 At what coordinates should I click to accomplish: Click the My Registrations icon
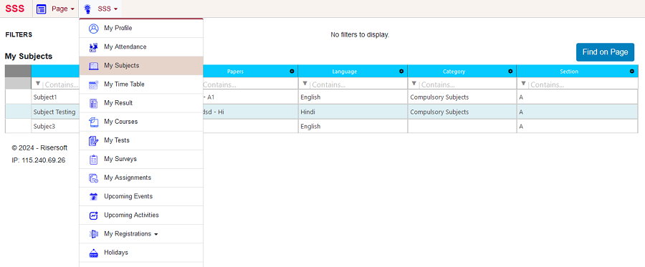pyautogui.click(x=94, y=234)
